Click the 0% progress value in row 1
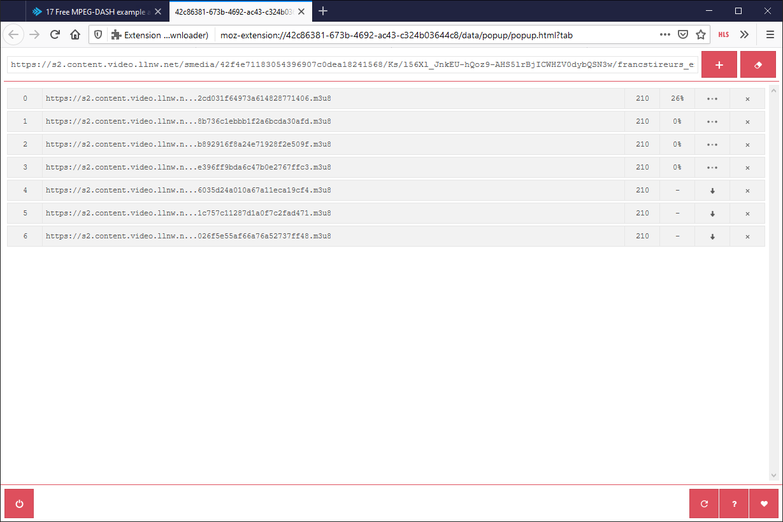 click(x=677, y=122)
